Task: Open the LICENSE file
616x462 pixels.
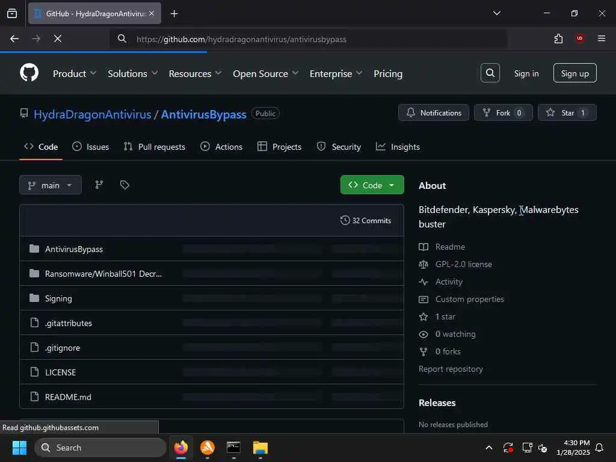Action: 61,372
